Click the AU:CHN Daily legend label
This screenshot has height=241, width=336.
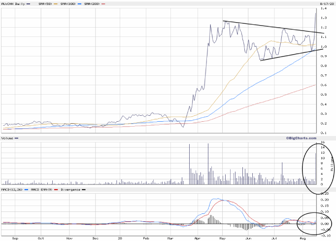tap(13, 3)
